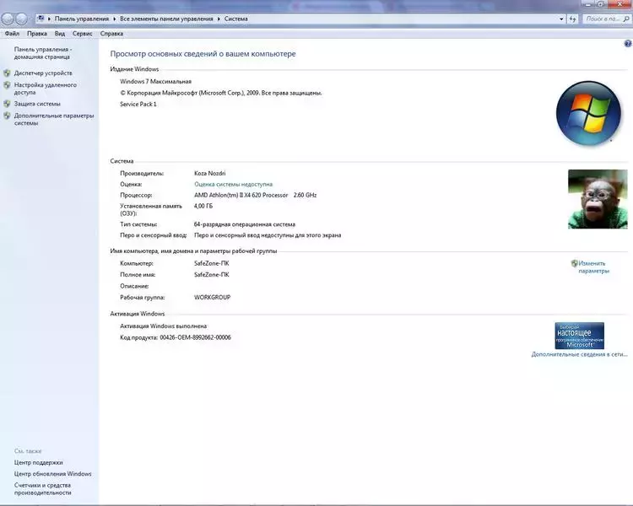Image resolution: width=633 pixels, height=506 pixels.
Task: Go to Панель управления домашняя страница
Action: (x=43, y=53)
